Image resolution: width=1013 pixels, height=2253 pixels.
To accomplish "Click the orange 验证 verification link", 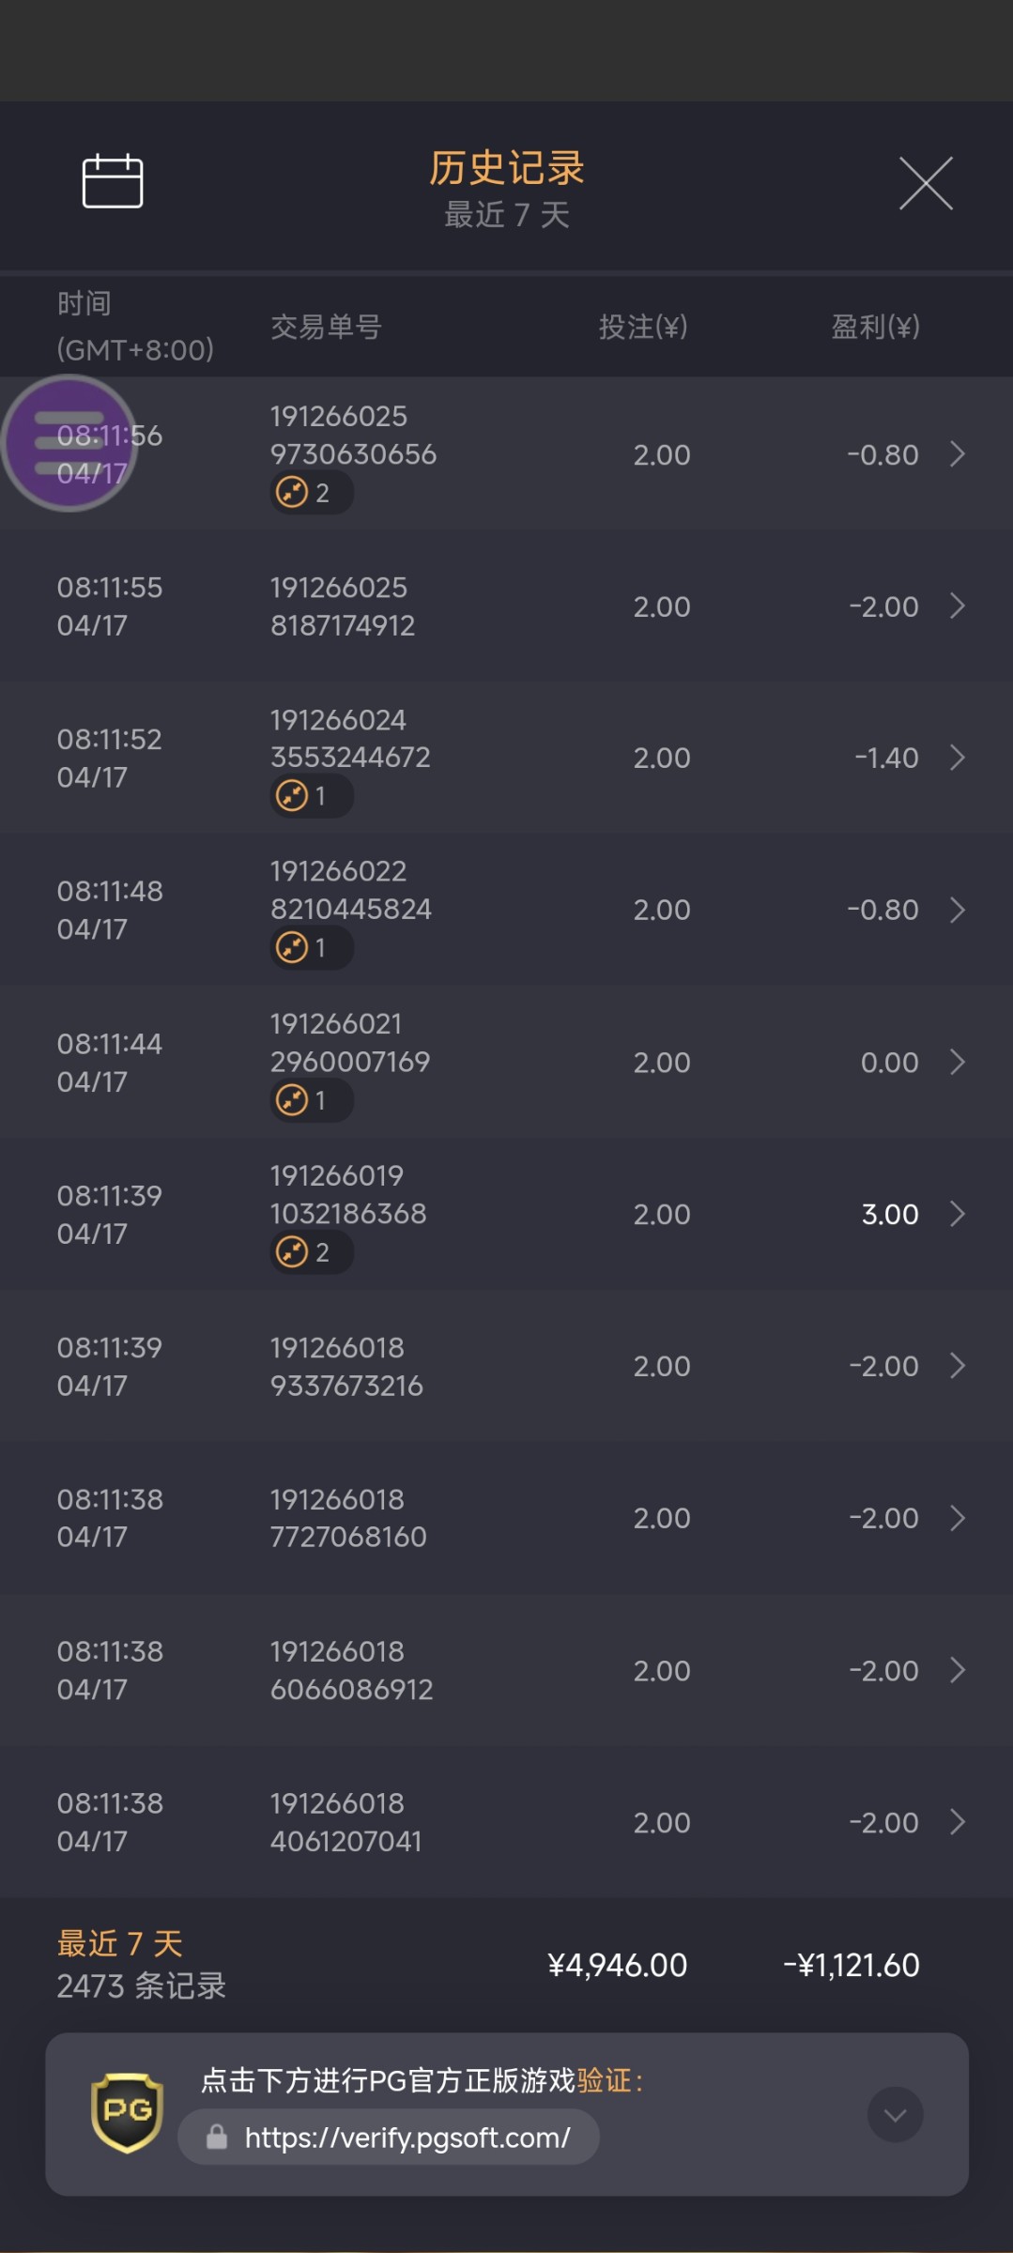I will click(604, 2081).
